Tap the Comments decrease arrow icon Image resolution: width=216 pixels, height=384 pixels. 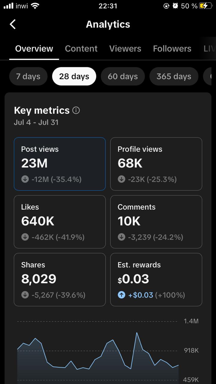[121, 237]
